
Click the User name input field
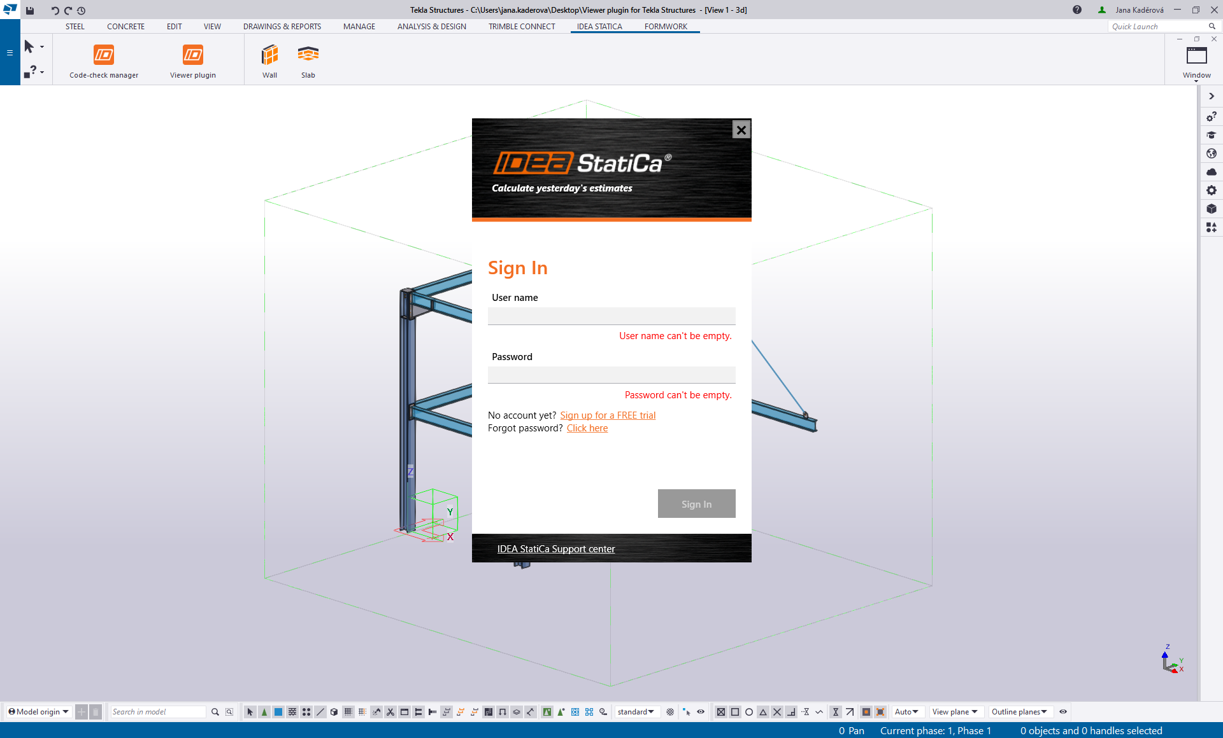click(611, 316)
